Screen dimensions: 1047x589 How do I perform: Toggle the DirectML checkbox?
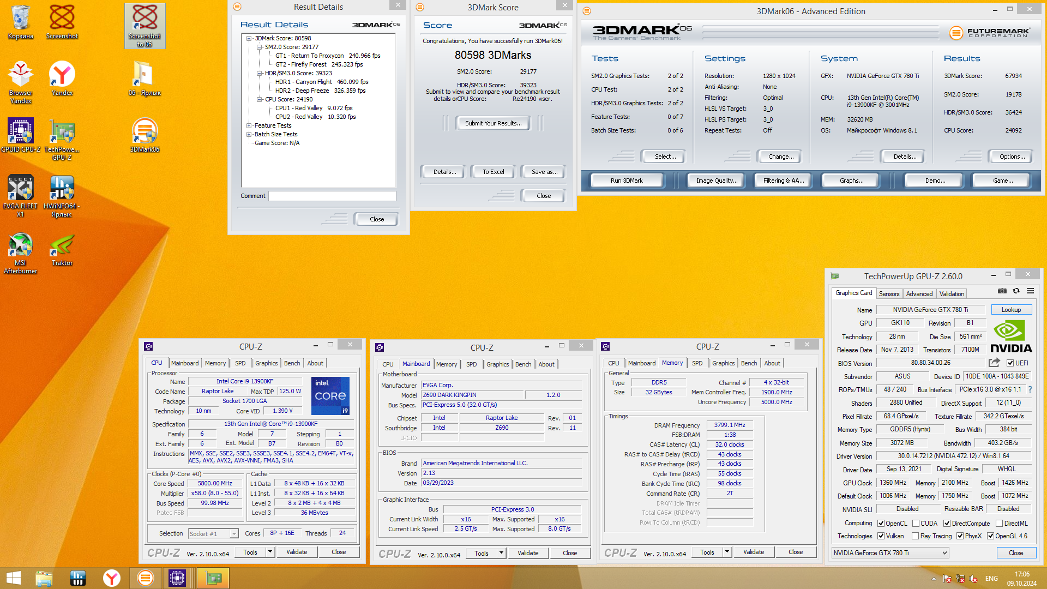pyautogui.click(x=999, y=524)
